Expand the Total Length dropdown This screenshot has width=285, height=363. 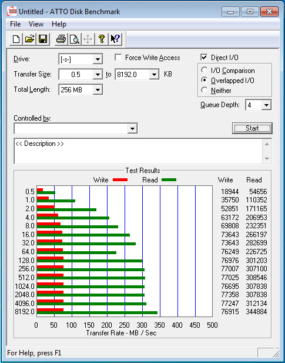click(98, 90)
